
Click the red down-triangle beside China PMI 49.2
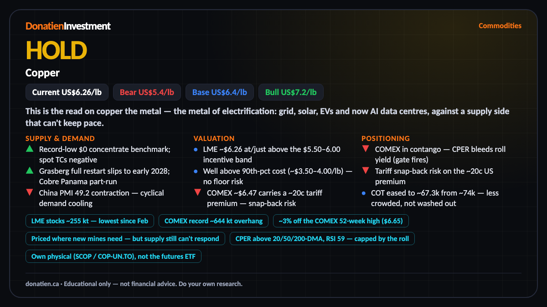(x=29, y=192)
